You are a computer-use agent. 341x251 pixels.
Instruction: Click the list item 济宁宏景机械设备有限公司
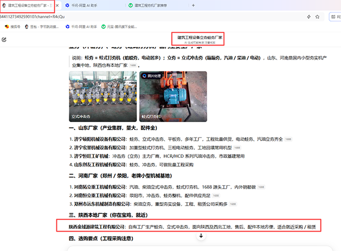(151, 148)
